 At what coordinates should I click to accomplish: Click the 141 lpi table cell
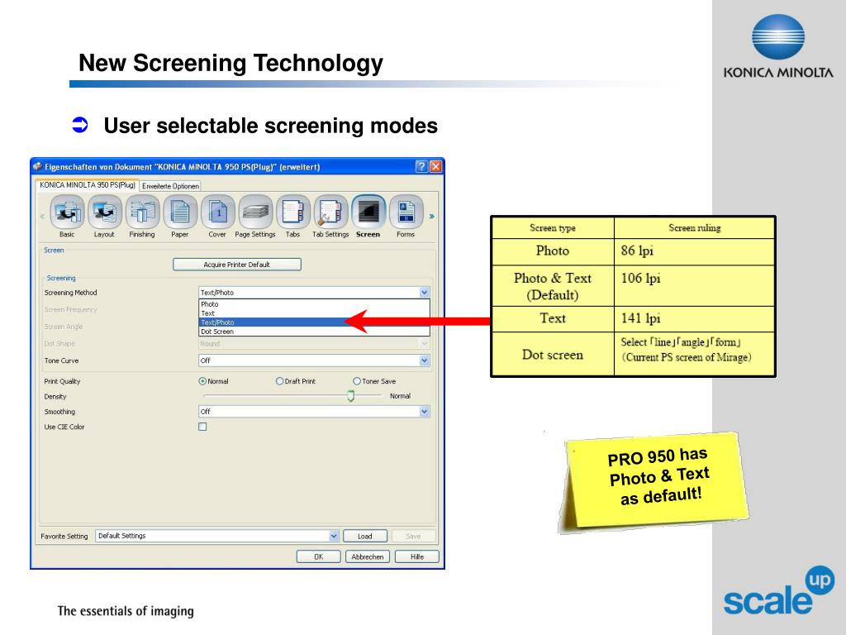point(694,318)
